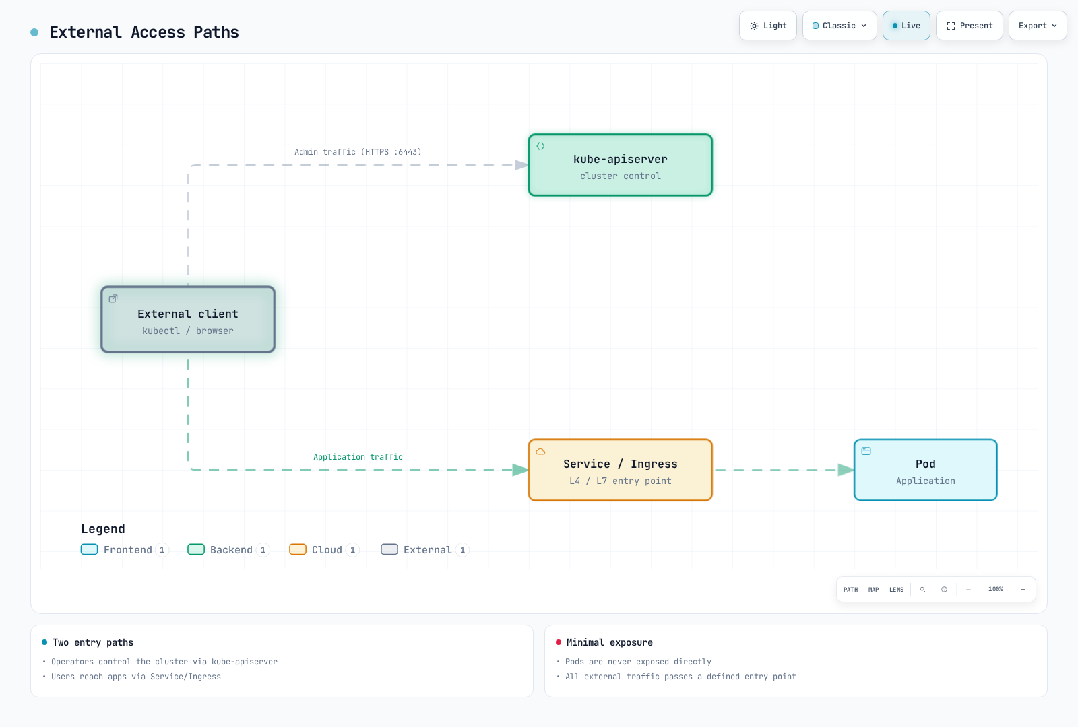Zoom in with the plus icon
Screen dimensions: 1078x727
click(x=1023, y=590)
